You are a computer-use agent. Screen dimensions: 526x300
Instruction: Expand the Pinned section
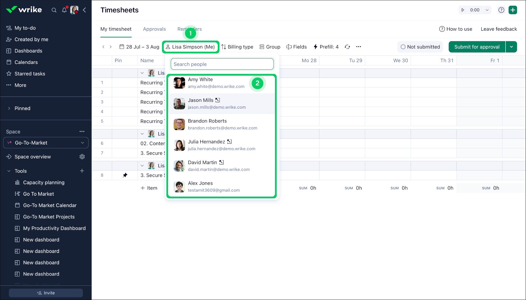coord(9,108)
